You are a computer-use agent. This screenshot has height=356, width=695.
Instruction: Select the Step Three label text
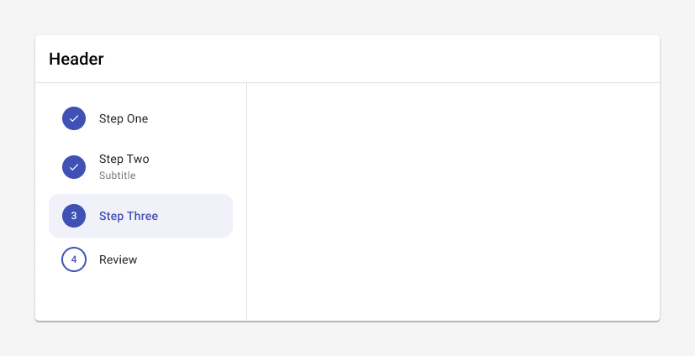[x=129, y=216]
